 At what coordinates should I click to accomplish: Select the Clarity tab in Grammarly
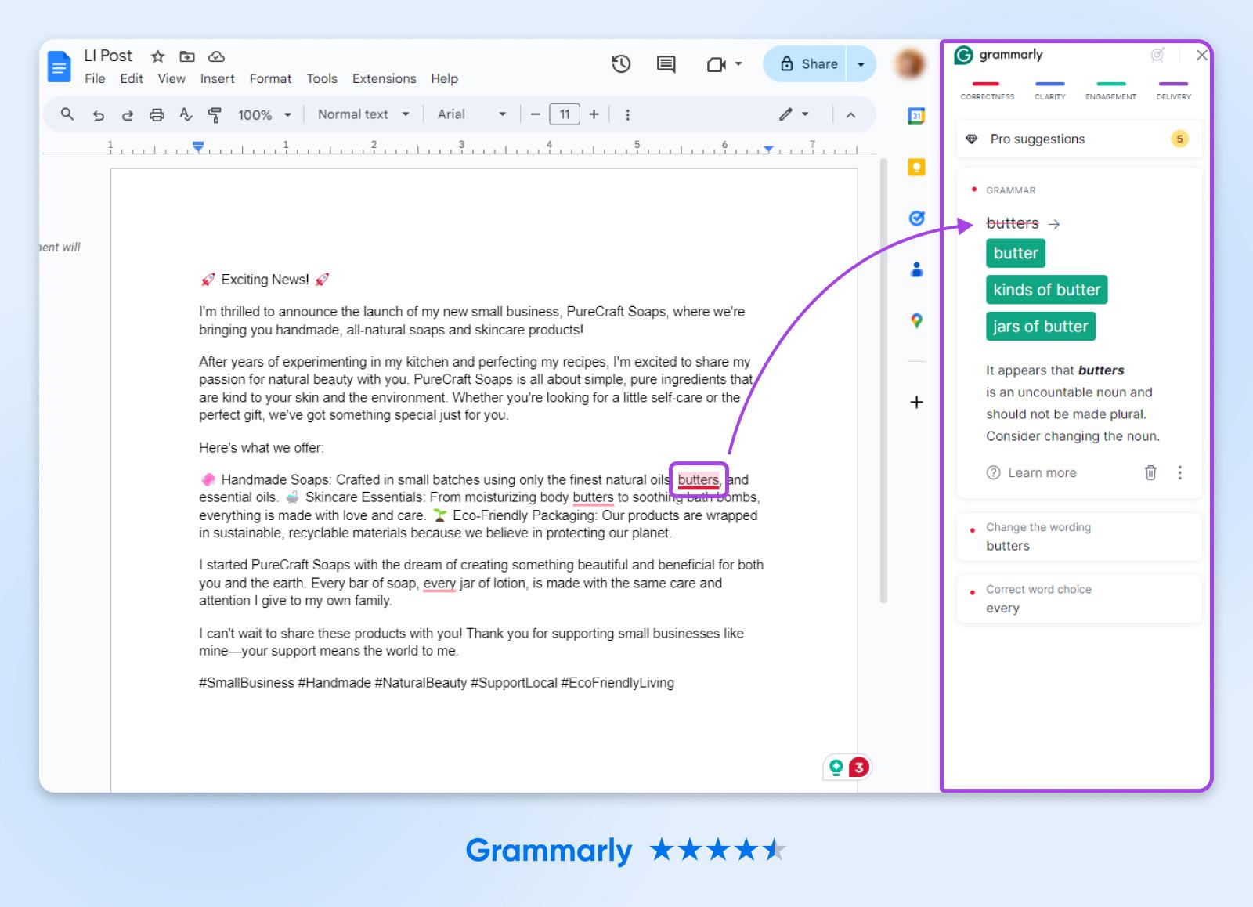1049,90
